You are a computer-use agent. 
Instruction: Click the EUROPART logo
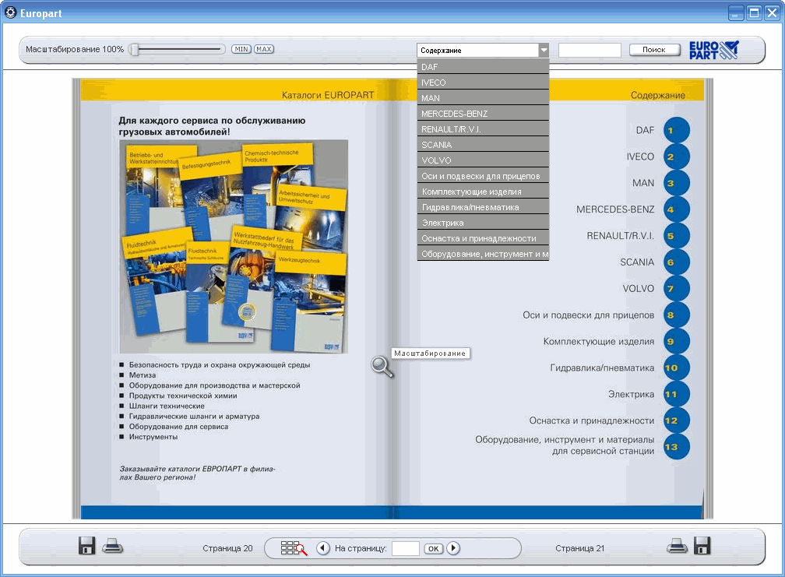point(713,50)
